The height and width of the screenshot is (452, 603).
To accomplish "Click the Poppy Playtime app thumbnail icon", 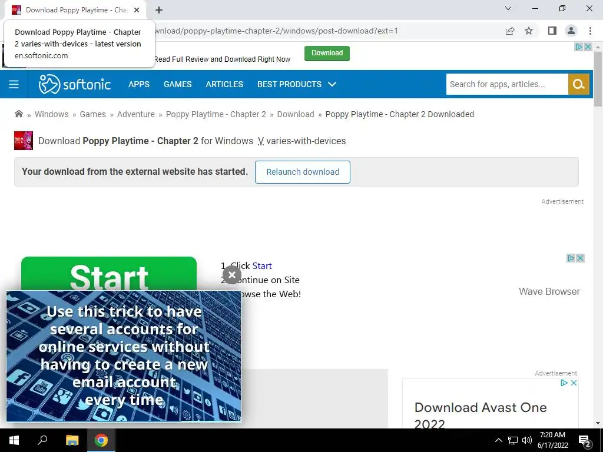I will pos(24,141).
